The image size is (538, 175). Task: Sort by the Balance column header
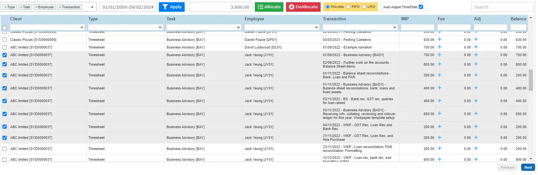click(x=518, y=19)
